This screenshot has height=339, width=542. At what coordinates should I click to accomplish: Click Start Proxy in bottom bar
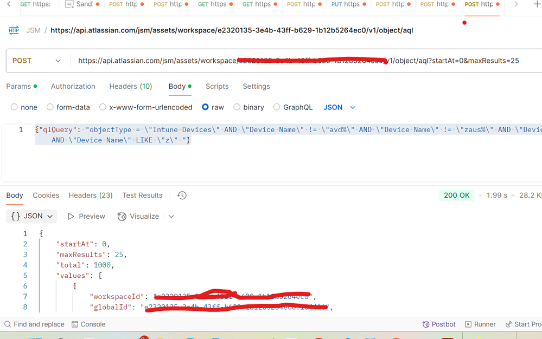pyautogui.click(x=524, y=324)
